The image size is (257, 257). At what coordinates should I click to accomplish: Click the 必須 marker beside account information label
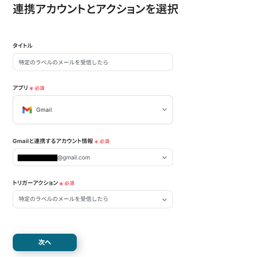(x=104, y=142)
